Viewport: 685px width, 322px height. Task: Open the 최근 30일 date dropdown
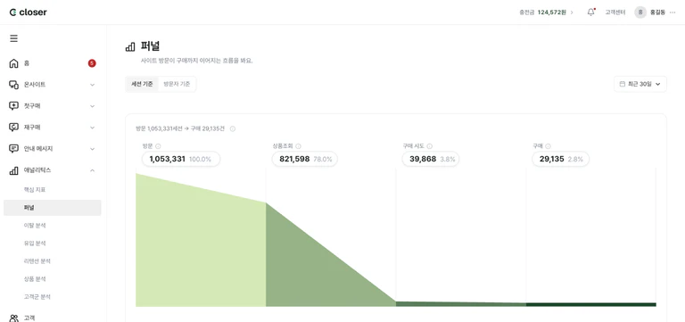[x=640, y=85]
